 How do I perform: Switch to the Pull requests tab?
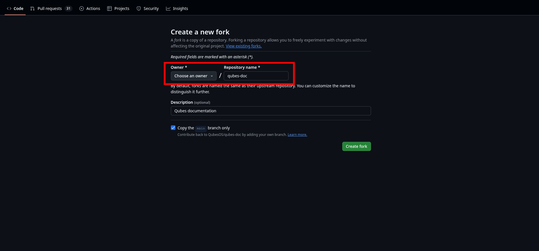click(x=49, y=9)
